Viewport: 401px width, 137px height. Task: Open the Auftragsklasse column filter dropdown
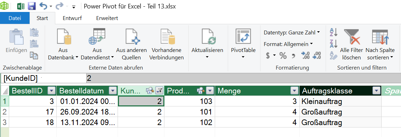tap(376, 91)
